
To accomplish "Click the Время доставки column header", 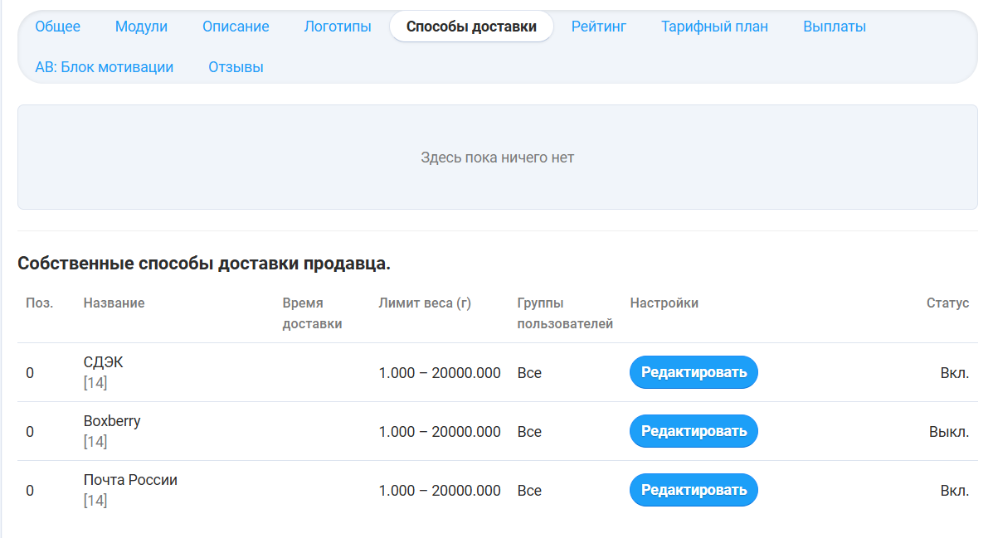I will [x=312, y=313].
